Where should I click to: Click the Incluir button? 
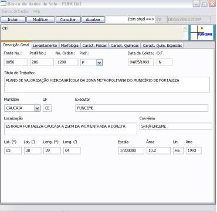pos(13,19)
